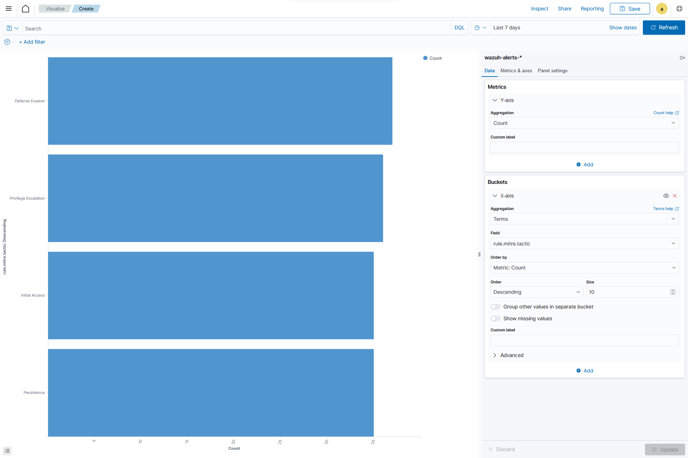688x458 pixels.
Task: Click the Defense Evasion bar
Action: [x=220, y=101]
